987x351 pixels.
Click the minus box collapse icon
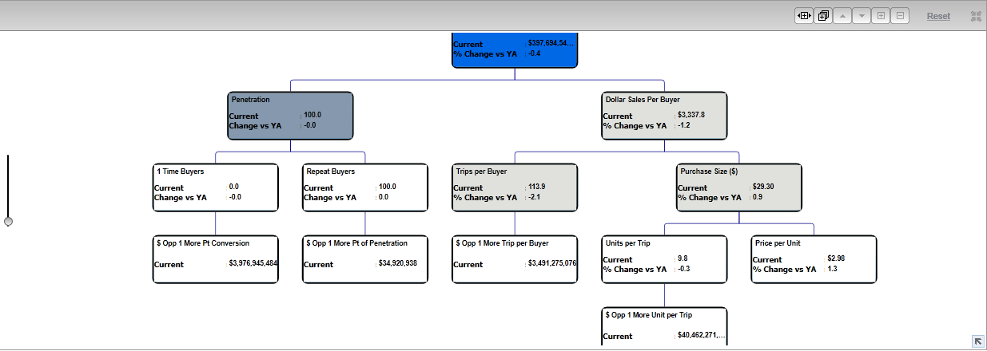(900, 16)
